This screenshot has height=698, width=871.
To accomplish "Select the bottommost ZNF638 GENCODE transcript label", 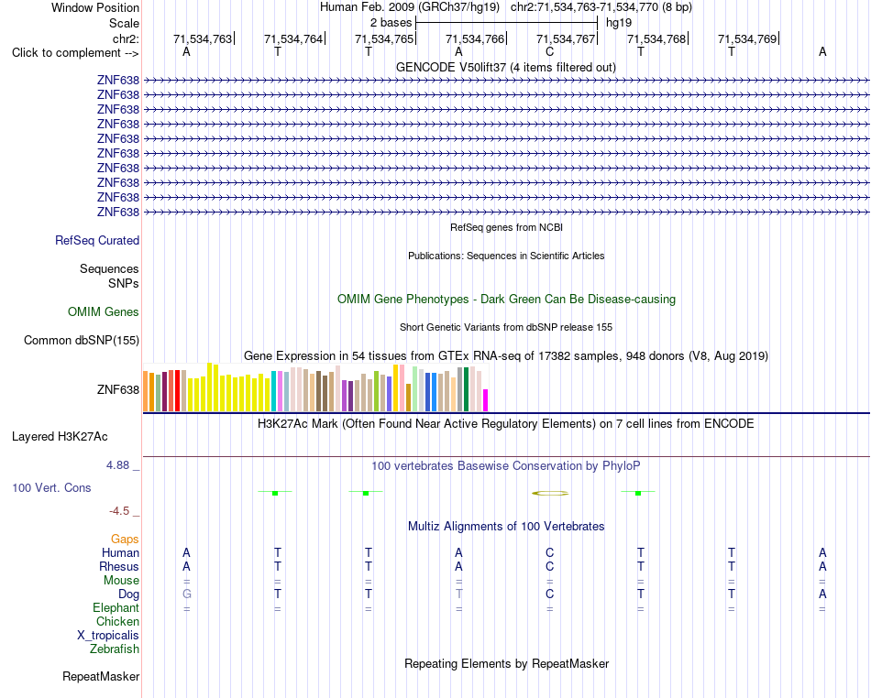I will click(117, 212).
